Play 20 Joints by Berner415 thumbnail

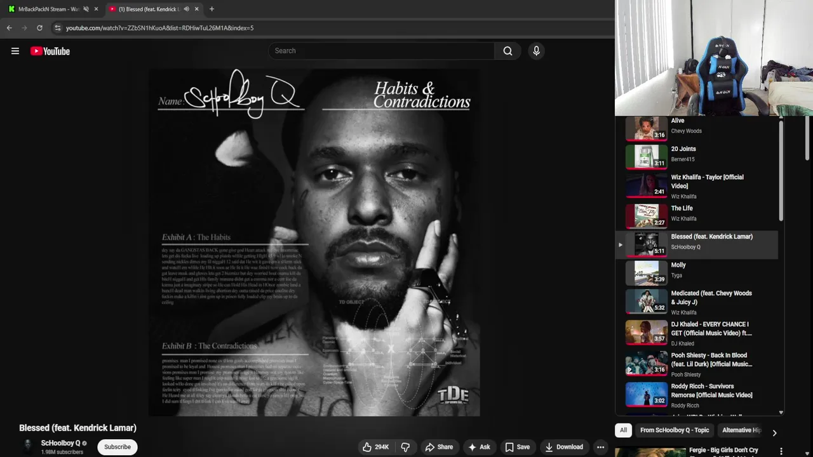(646, 157)
